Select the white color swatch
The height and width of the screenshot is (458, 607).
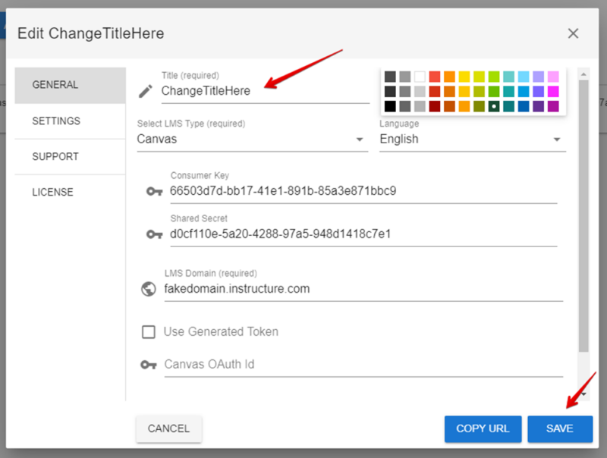[x=420, y=77]
